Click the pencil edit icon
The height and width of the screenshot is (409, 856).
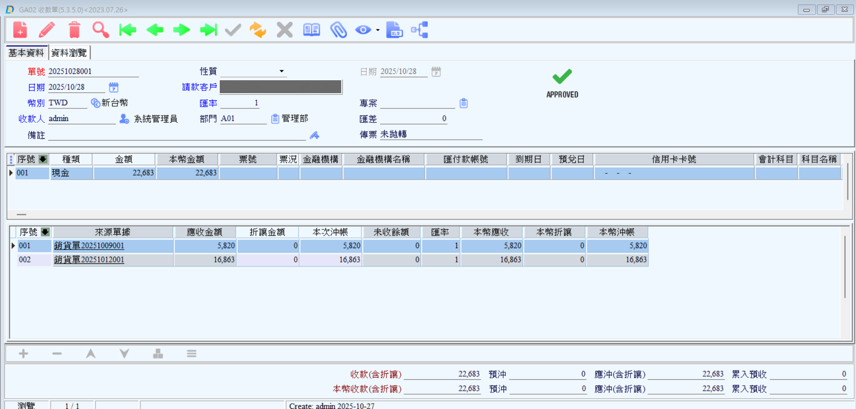tap(47, 30)
